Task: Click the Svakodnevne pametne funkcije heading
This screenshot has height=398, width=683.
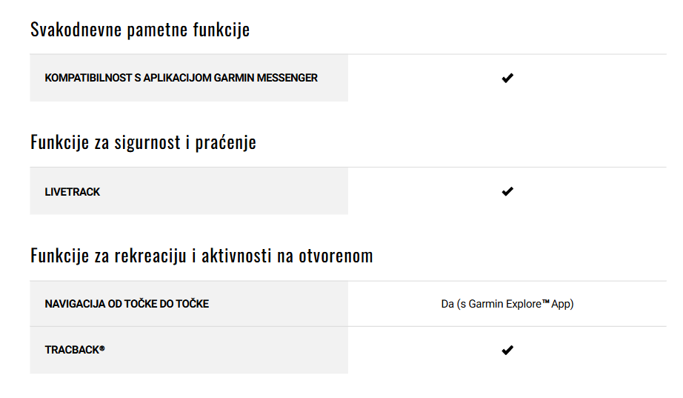Action: pos(140,30)
